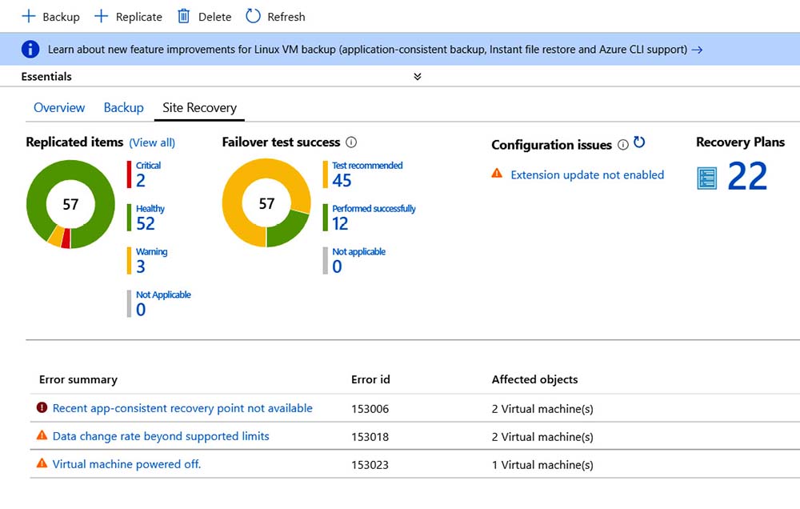Switch to the Overview tab
800x509 pixels.
click(x=59, y=107)
